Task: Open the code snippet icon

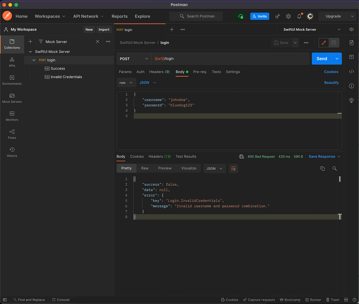Action: [x=352, y=72]
